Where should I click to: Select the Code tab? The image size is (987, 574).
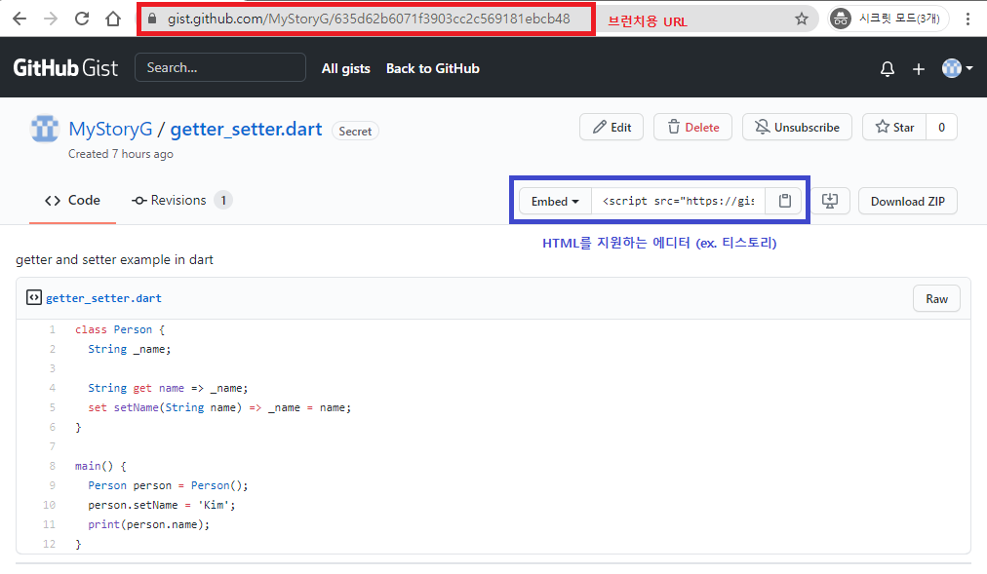tap(72, 200)
